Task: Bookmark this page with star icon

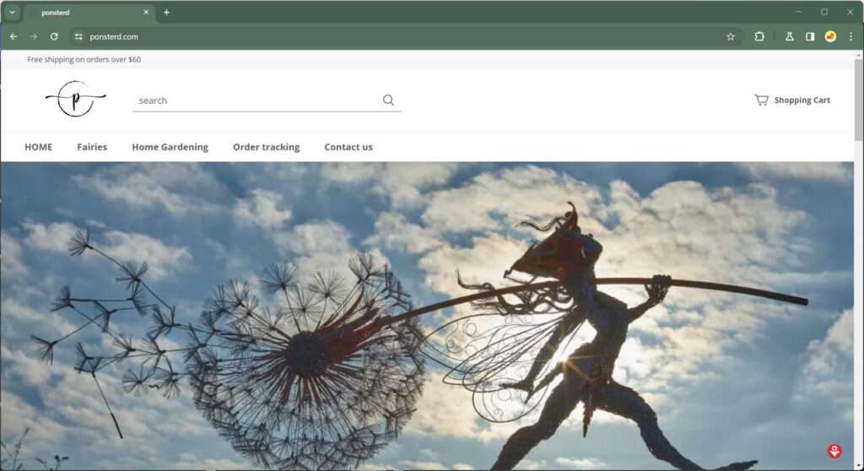Action: pyautogui.click(x=731, y=36)
